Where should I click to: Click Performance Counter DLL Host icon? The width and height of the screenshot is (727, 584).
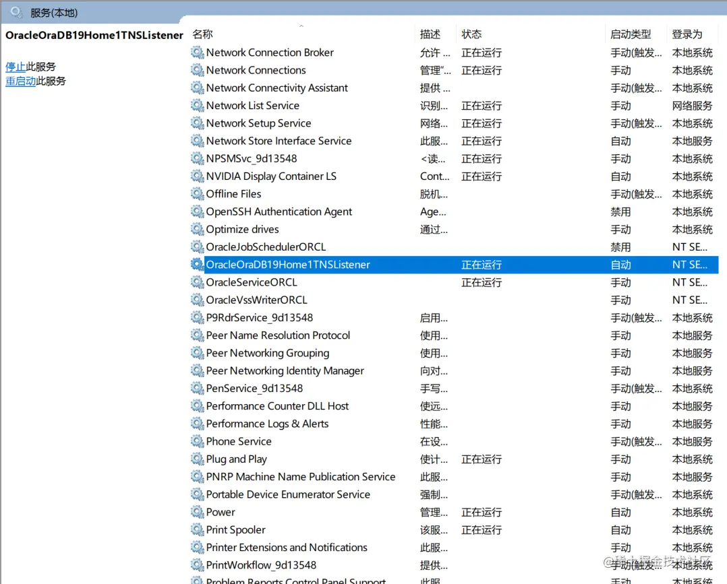pyautogui.click(x=197, y=406)
